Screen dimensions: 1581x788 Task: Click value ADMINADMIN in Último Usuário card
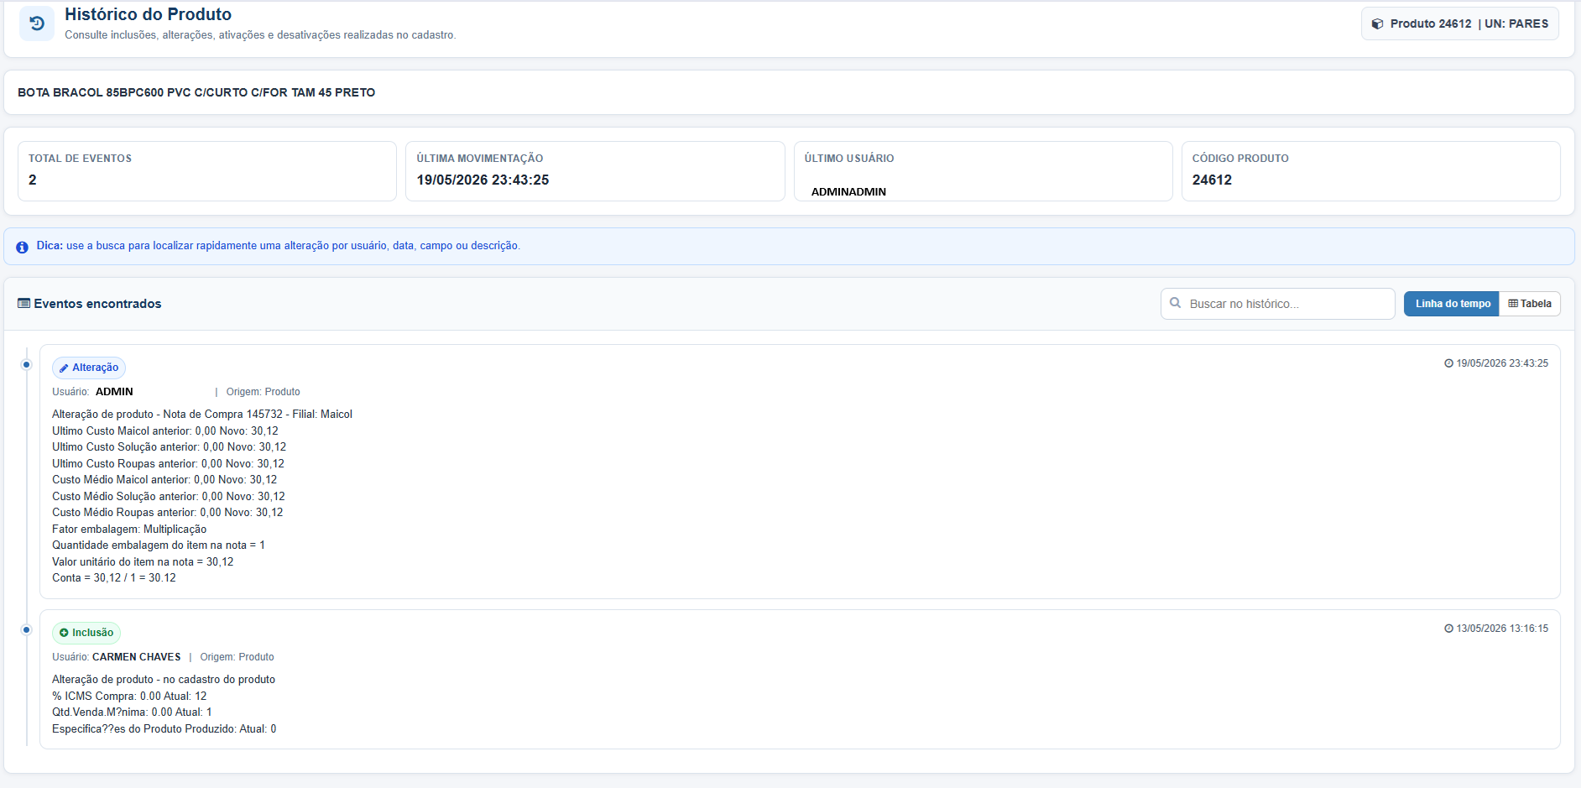pos(848,192)
